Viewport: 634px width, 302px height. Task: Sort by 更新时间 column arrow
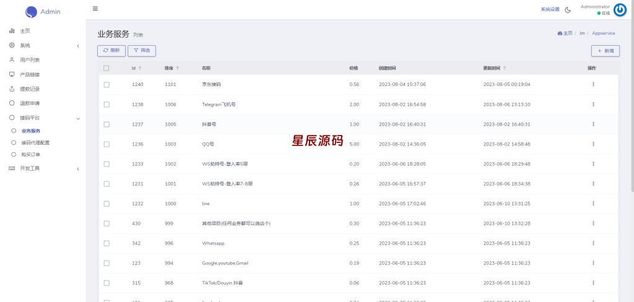505,68
